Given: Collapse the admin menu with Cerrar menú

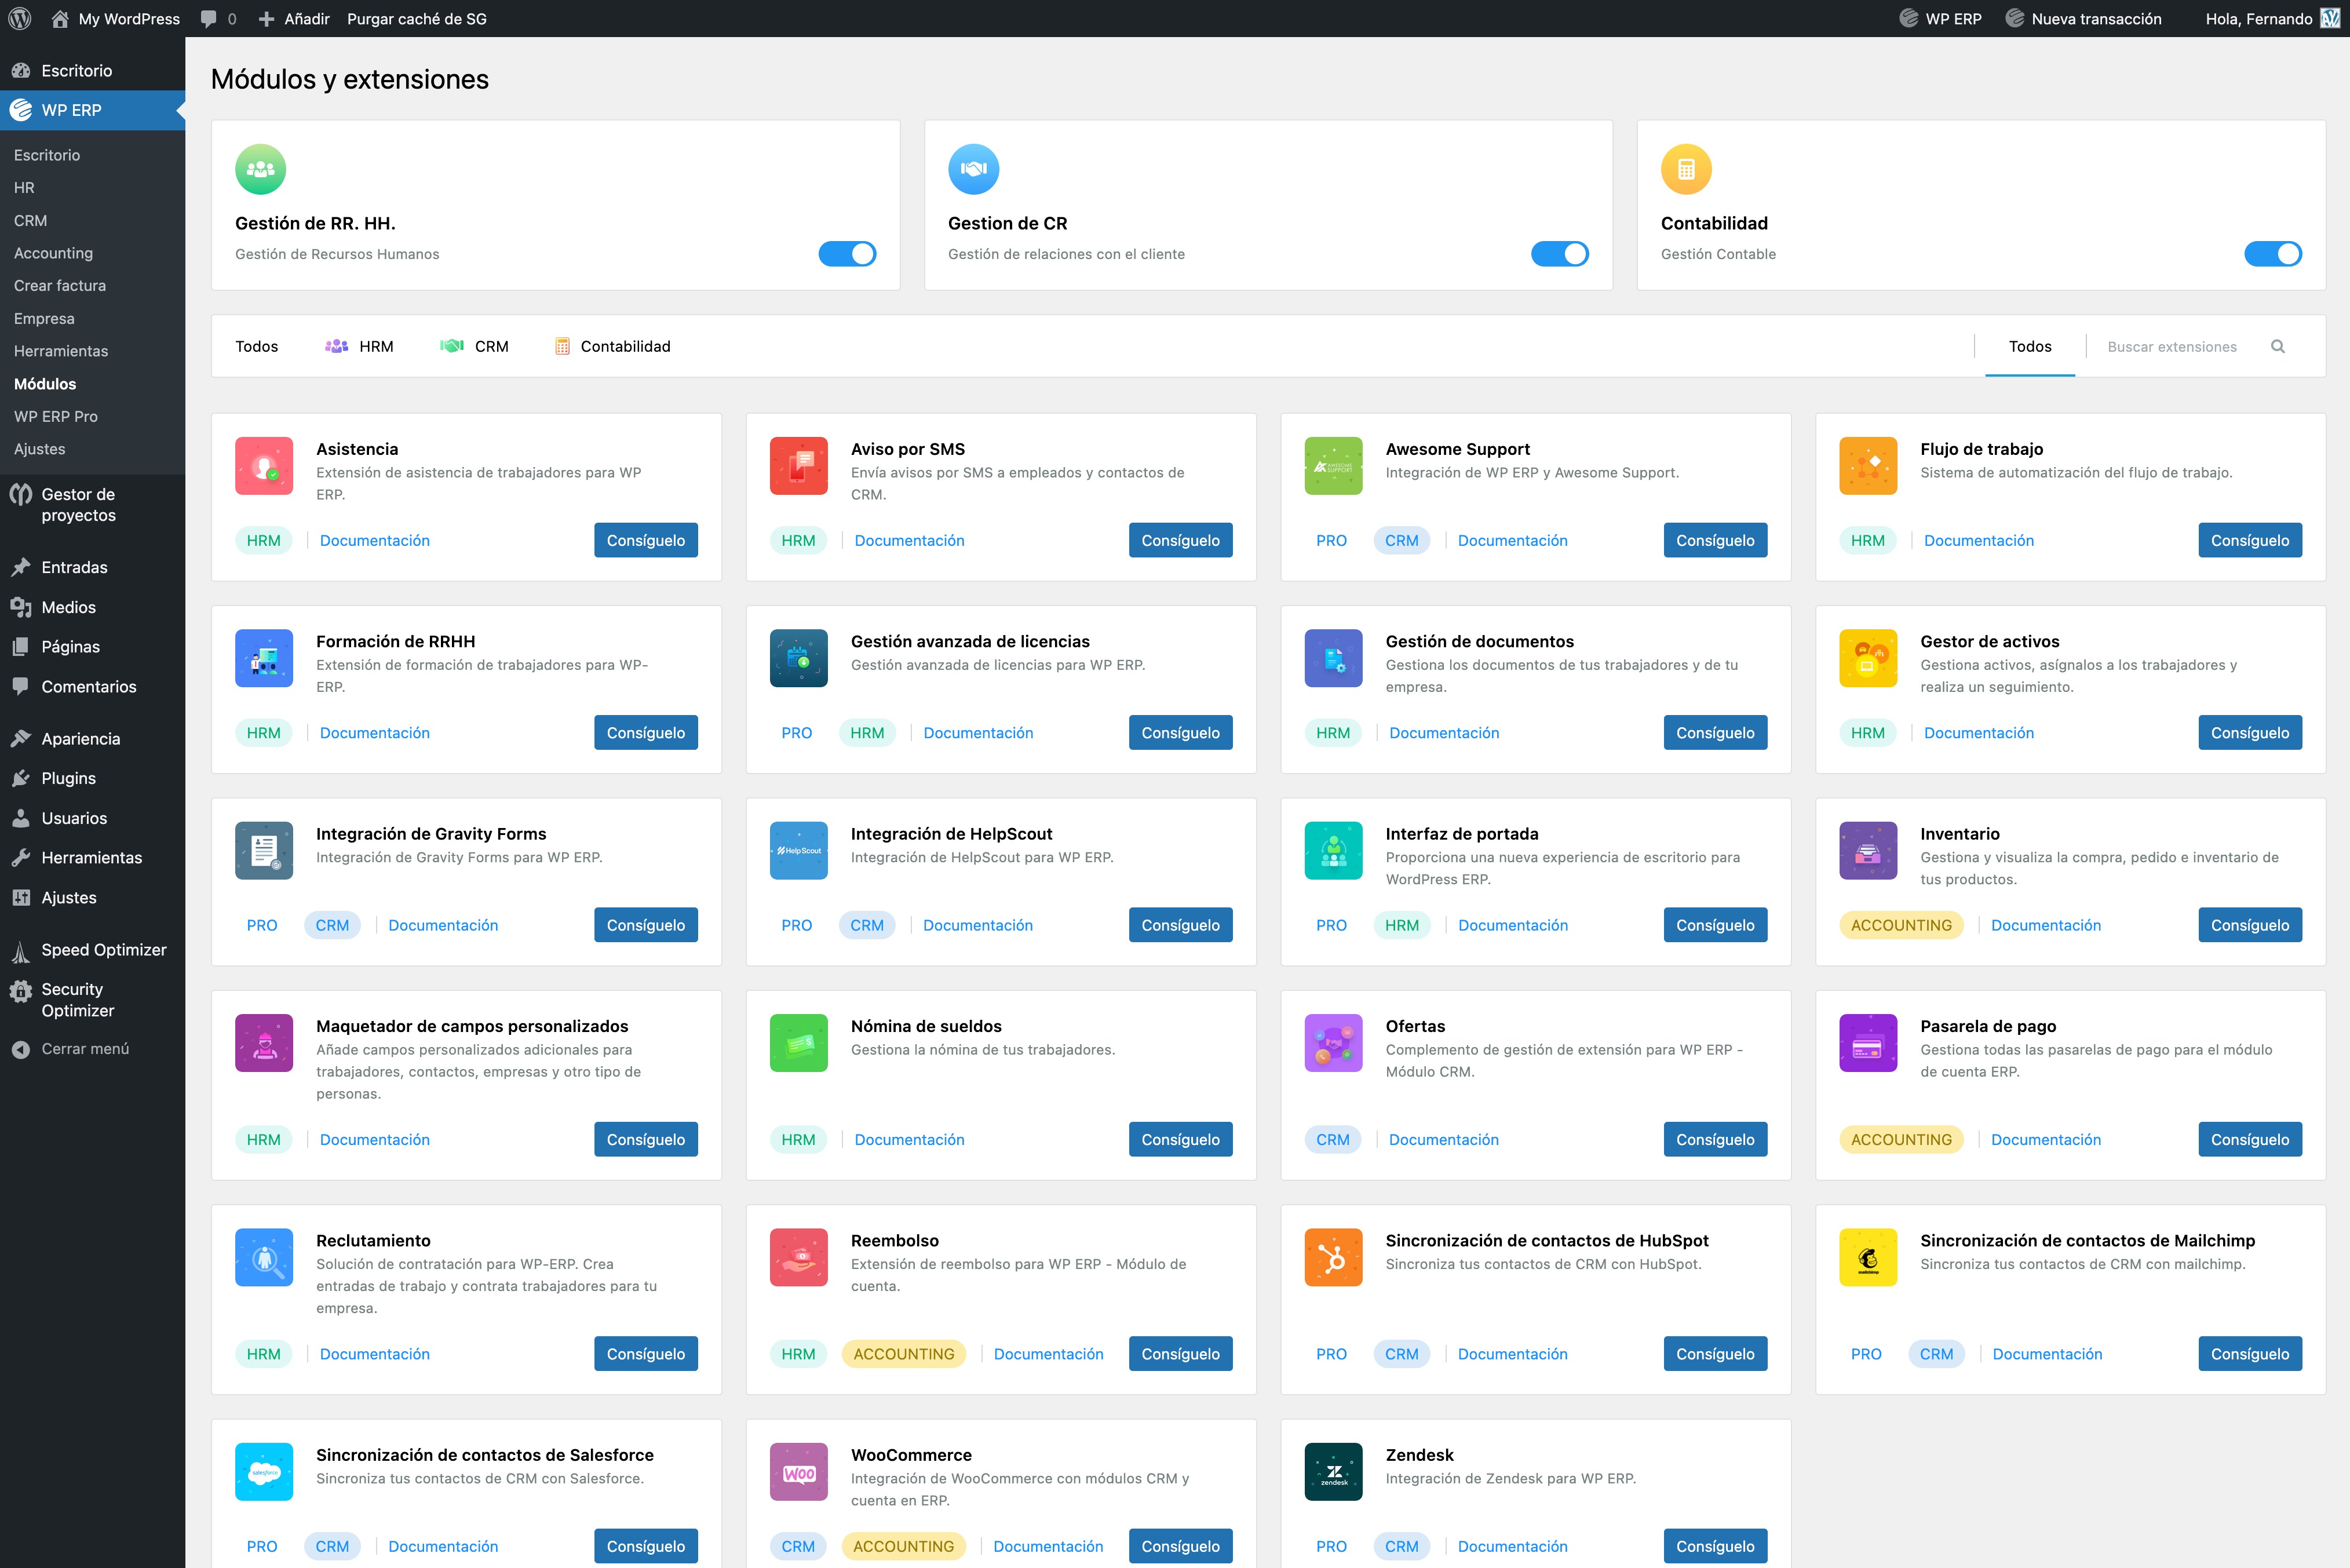Looking at the screenshot, I should 71,1049.
